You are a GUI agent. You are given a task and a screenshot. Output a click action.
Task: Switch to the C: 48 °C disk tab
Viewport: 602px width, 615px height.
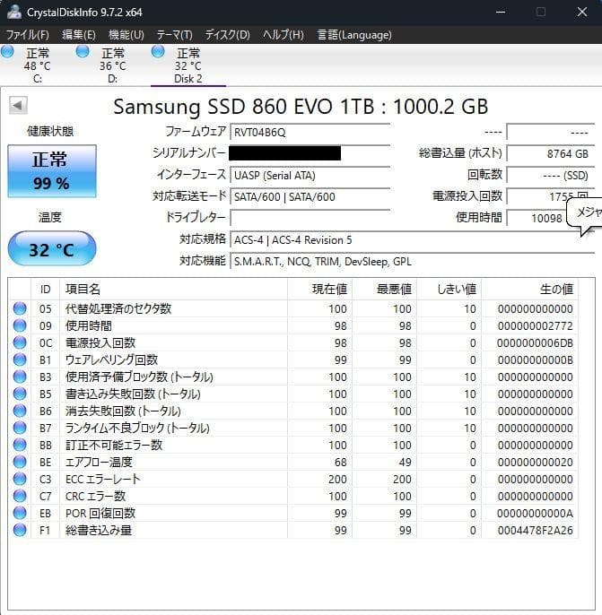(x=38, y=65)
